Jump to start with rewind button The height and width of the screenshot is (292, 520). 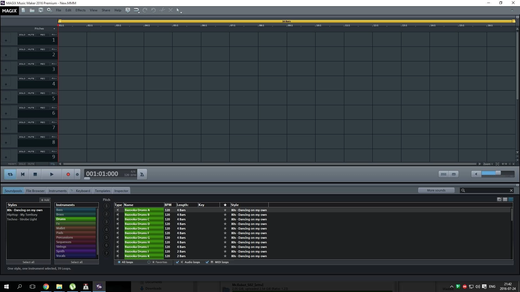click(x=23, y=174)
